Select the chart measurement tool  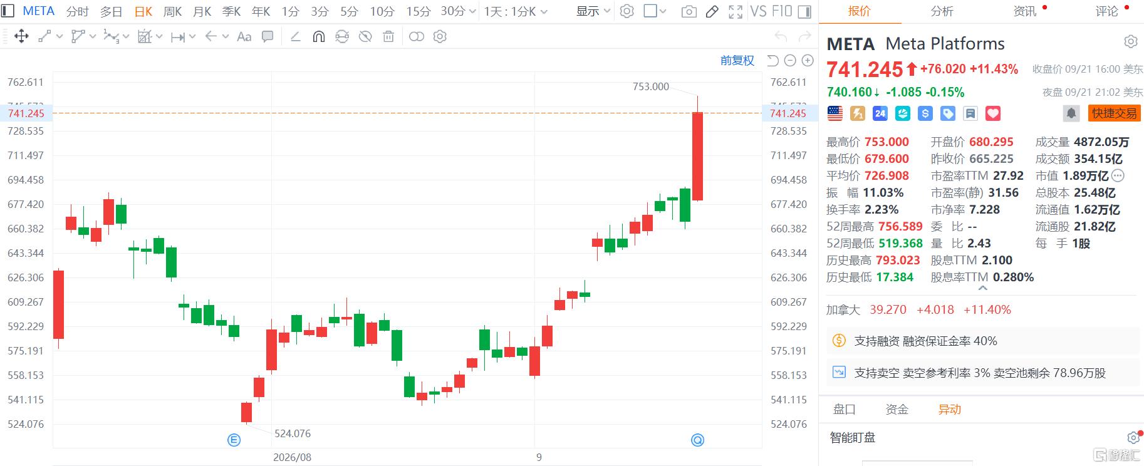(145, 36)
